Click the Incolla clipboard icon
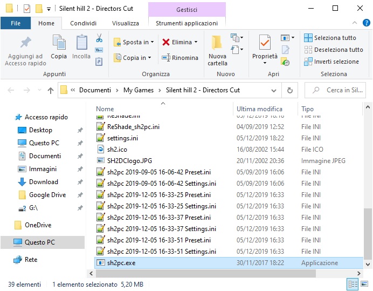The width and height of the screenshot is (373, 291). click(81, 43)
